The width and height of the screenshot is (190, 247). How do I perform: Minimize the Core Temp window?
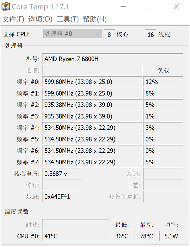pyautogui.click(x=123, y=7)
